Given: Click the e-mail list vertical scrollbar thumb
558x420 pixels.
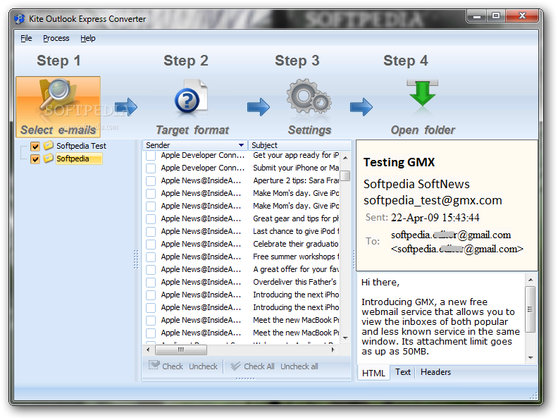Looking at the screenshot, I should pos(345,176).
